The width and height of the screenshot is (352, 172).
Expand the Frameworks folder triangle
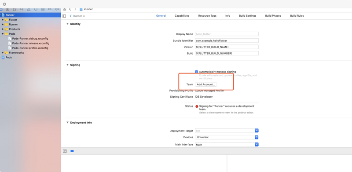pos(3,53)
